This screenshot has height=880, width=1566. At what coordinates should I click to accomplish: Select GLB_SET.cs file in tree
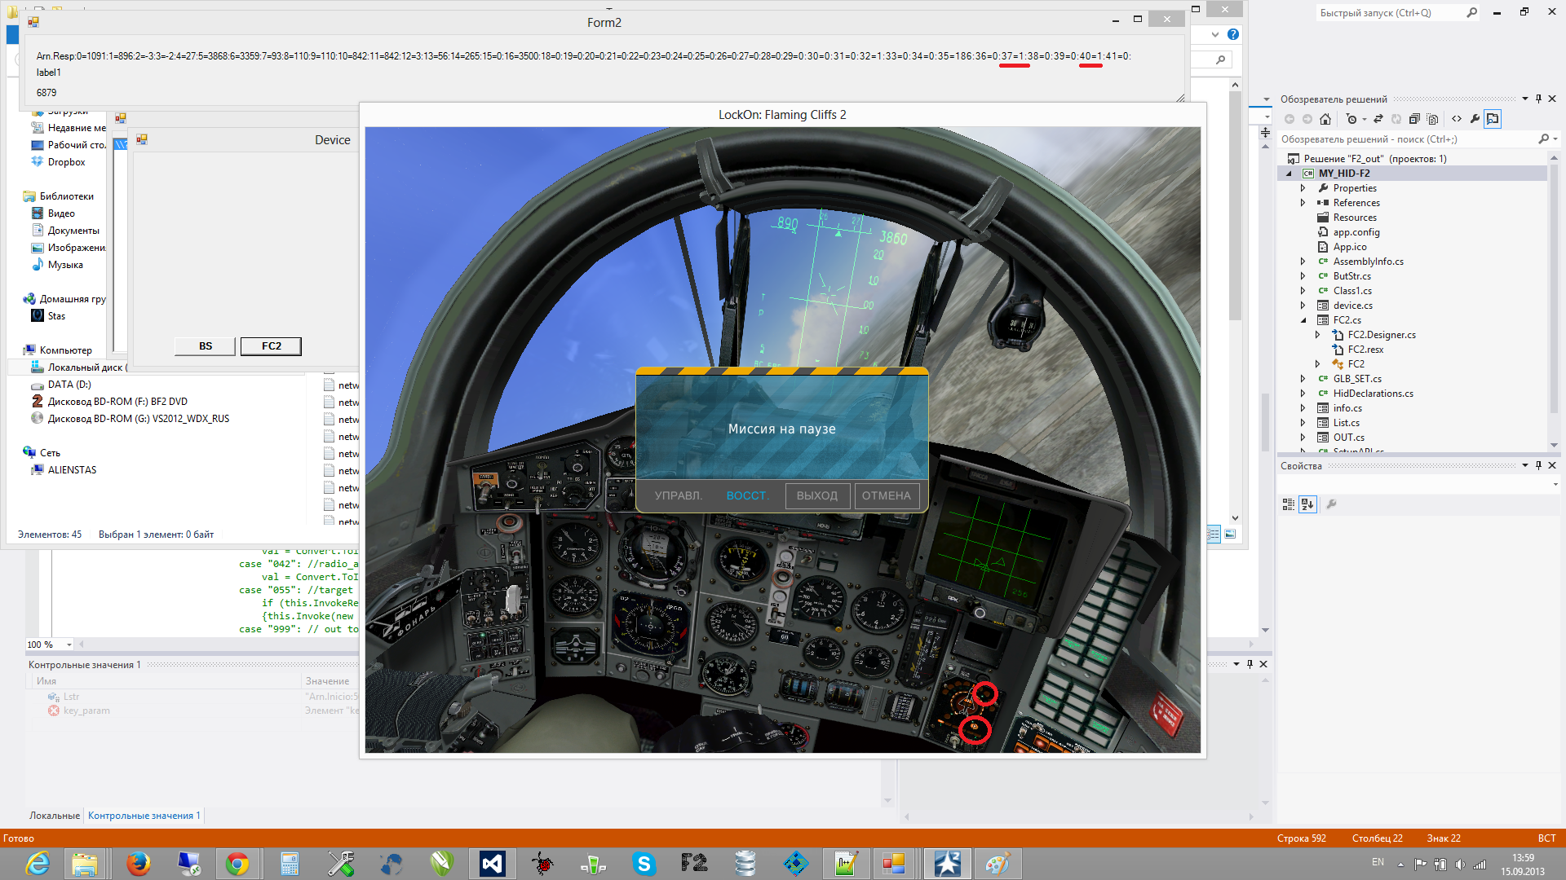[1357, 379]
